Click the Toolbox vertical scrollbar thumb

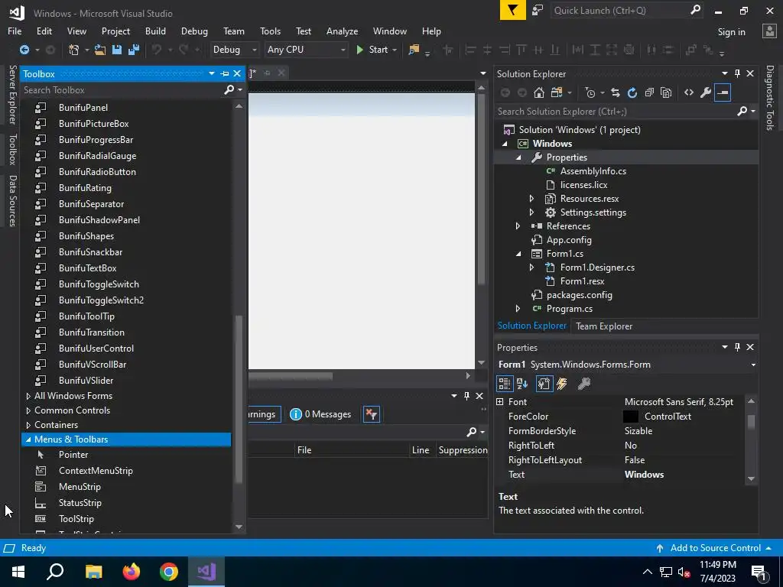[x=239, y=399]
